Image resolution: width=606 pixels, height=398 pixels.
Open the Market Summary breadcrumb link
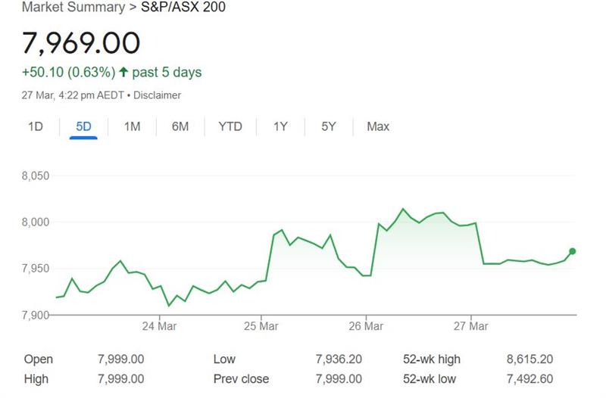73,7
